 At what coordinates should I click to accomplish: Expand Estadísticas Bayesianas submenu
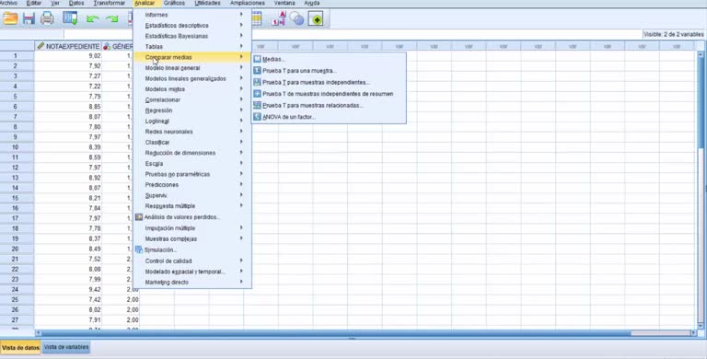pyautogui.click(x=192, y=36)
